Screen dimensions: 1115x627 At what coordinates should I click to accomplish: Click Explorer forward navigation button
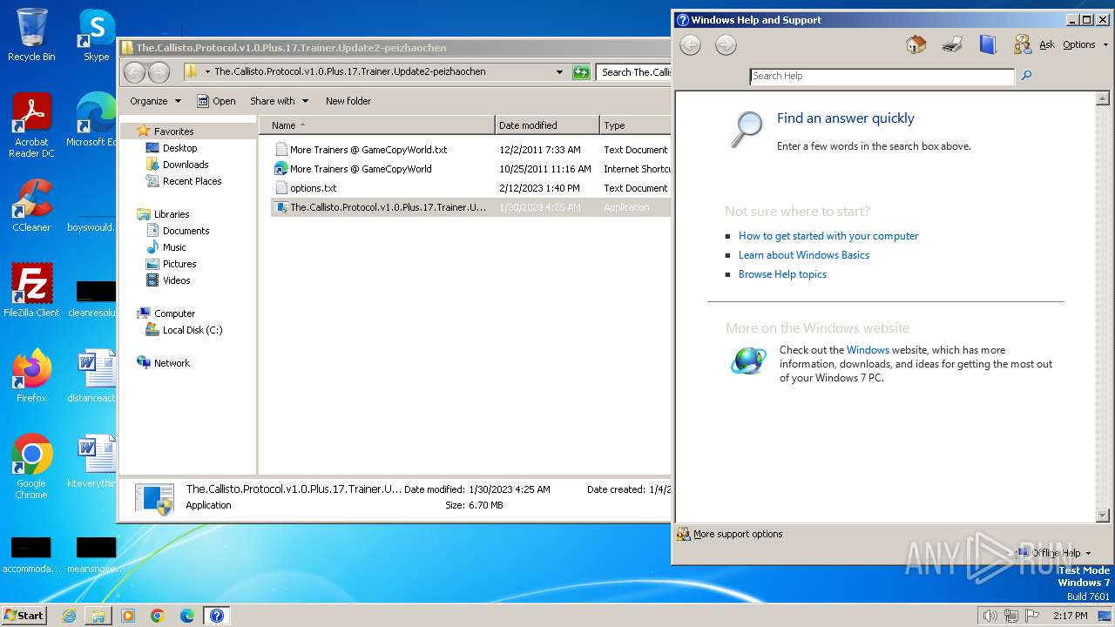tap(159, 72)
